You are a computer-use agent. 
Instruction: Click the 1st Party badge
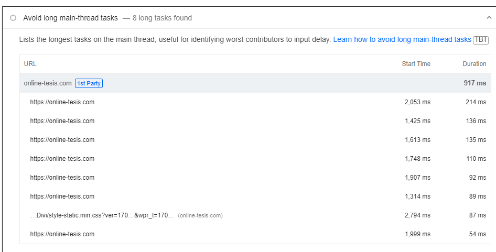coord(89,83)
